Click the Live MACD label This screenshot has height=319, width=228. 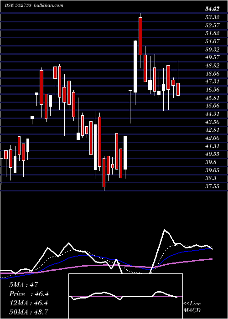(x=192, y=307)
